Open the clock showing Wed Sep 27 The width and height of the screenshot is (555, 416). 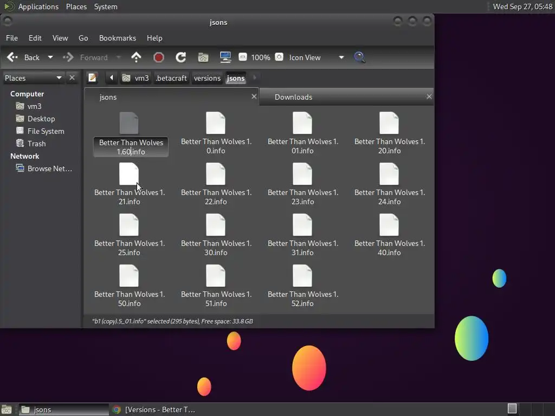(522, 6)
